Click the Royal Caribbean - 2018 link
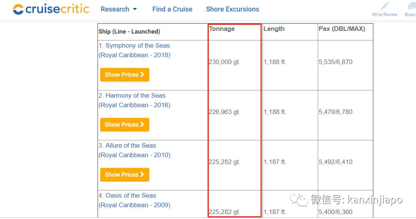Screen dimensions: 416x219 point(134,55)
